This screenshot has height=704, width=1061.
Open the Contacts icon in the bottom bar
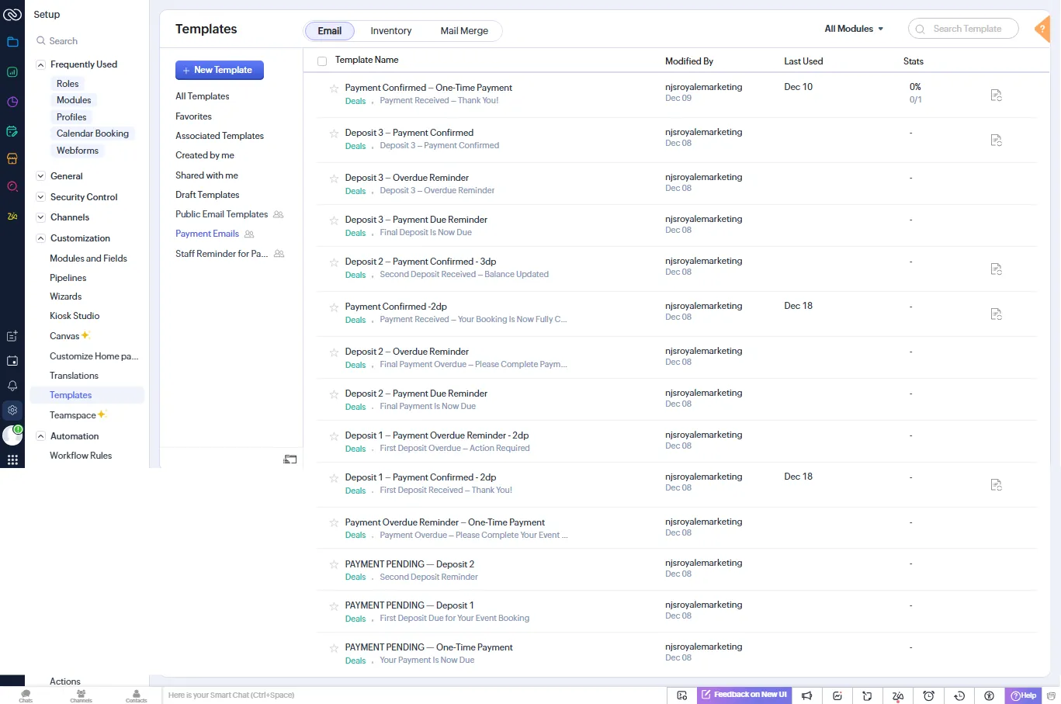136,695
